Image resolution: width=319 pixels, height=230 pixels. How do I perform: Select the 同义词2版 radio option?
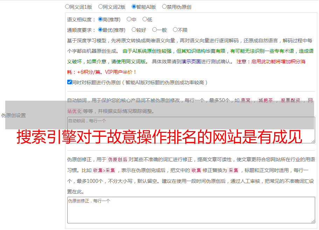pos(100,7)
